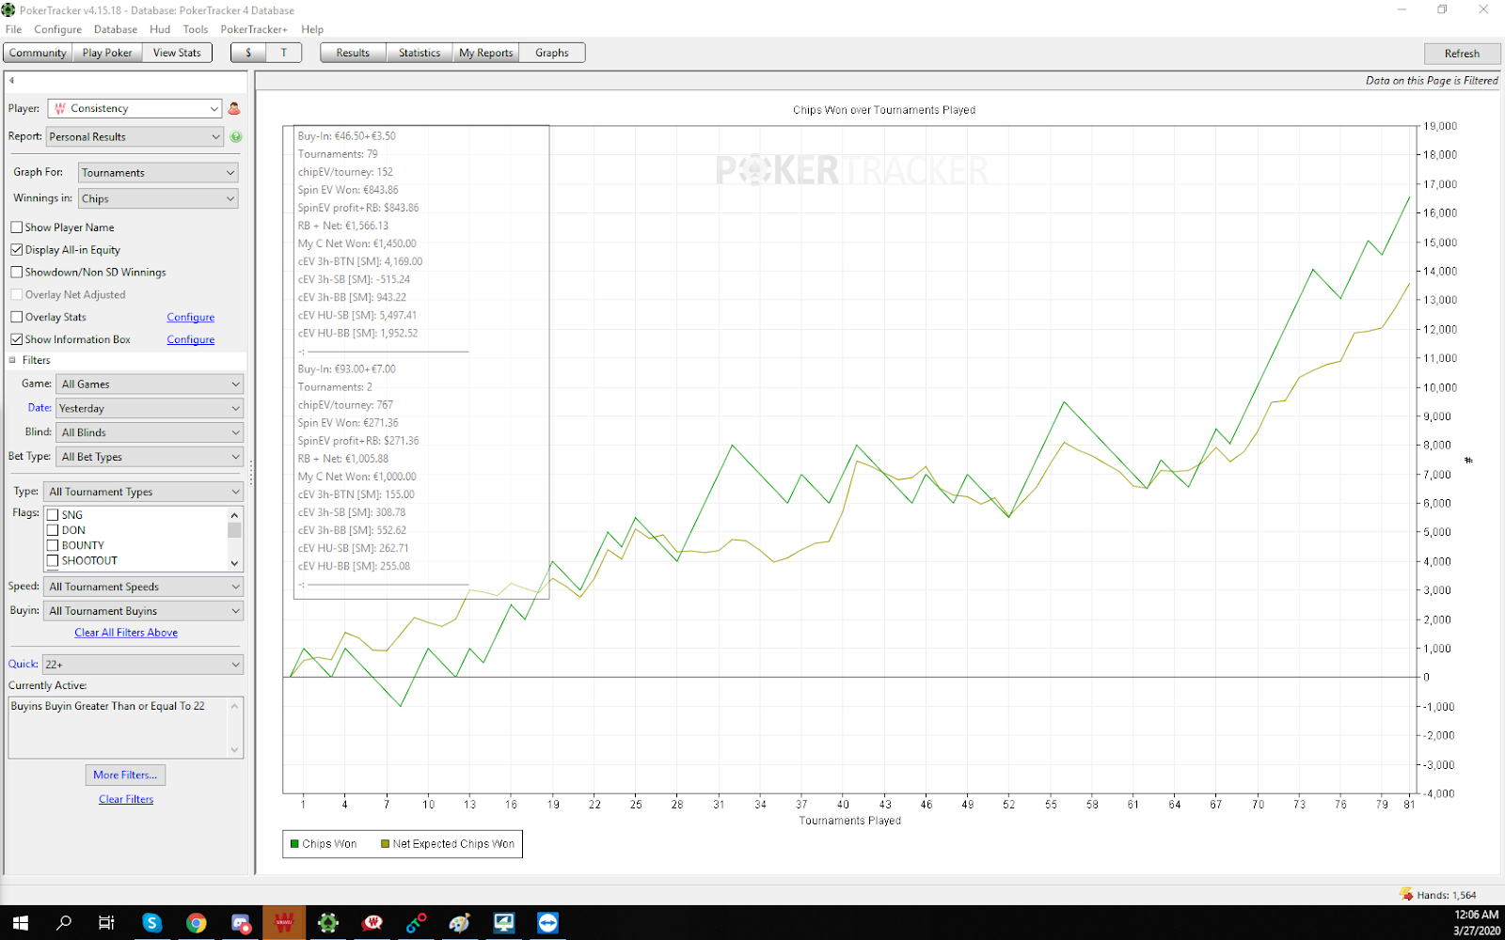Launch Google Chrome from the taskbar
This screenshot has height=940, width=1505.
click(196, 923)
